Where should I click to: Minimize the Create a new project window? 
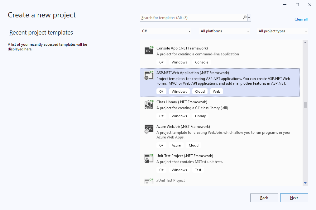coord(285,5)
